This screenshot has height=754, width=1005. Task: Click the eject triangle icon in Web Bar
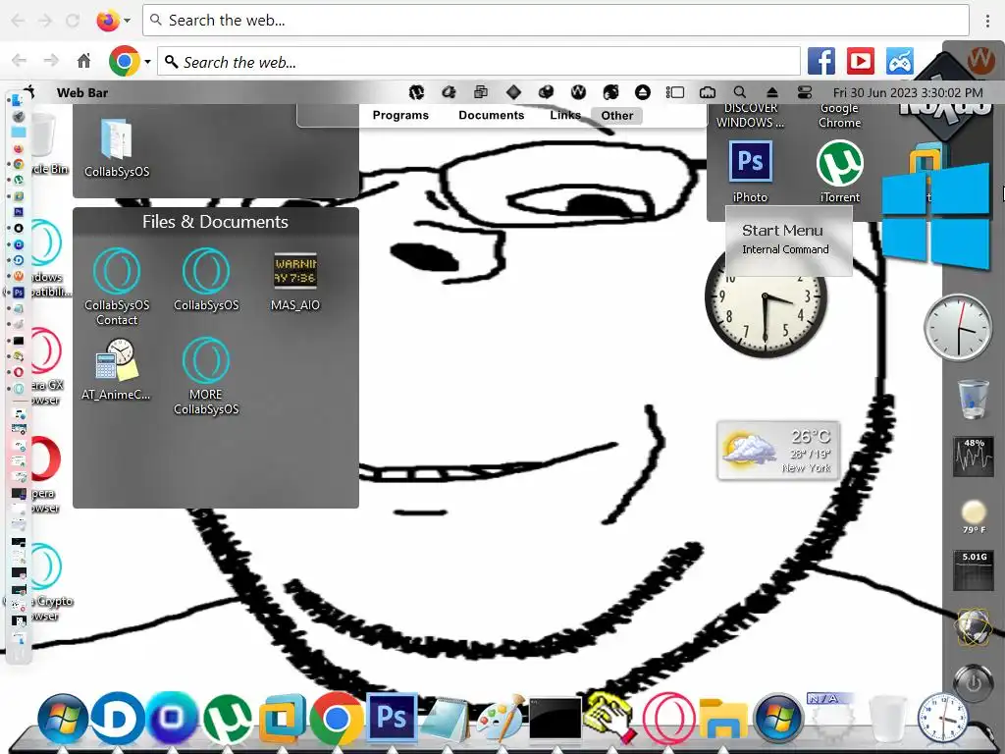click(x=772, y=92)
